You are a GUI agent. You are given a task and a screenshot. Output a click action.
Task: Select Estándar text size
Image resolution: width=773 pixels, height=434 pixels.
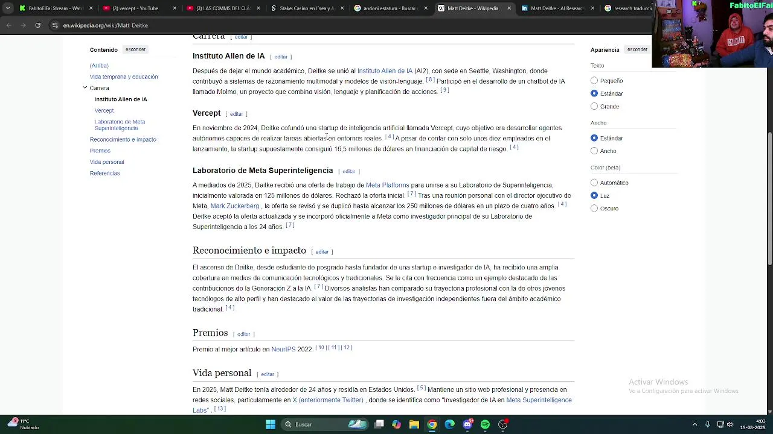click(x=594, y=93)
